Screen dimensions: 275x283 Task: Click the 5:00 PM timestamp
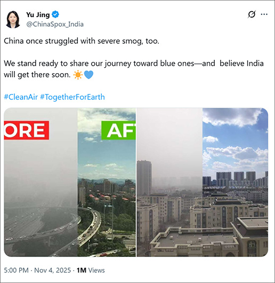pos(16,270)
